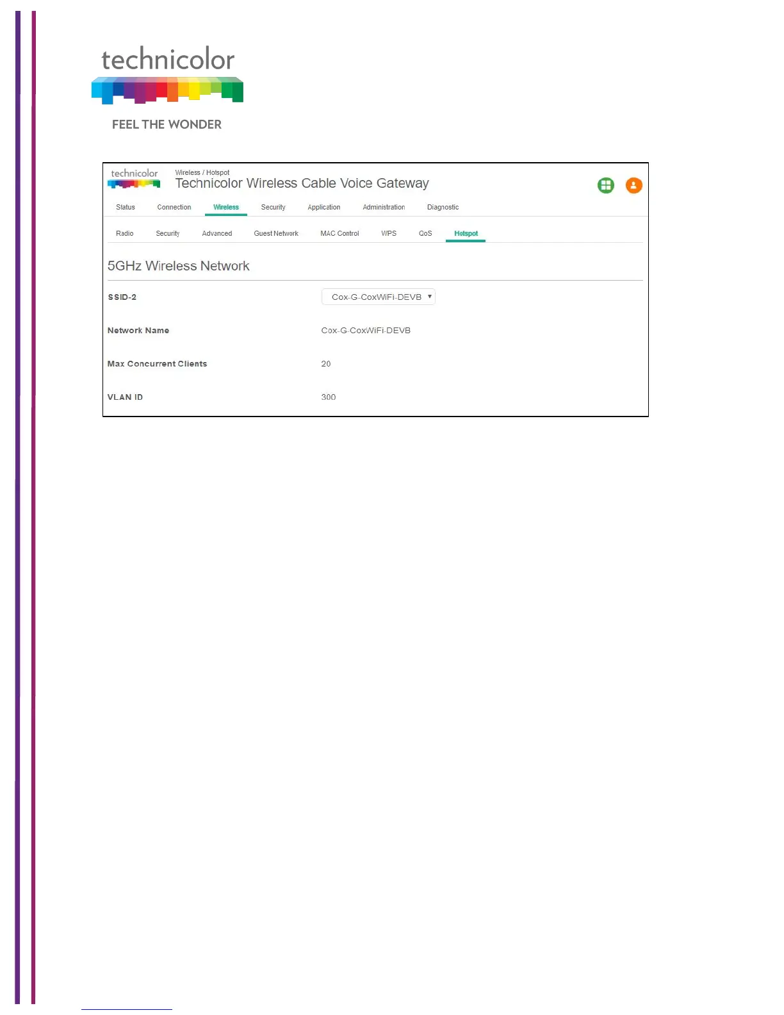
Task: Open the Security sub-tab under Wireless
Action: pyautogui.click(x=168, y=233)
